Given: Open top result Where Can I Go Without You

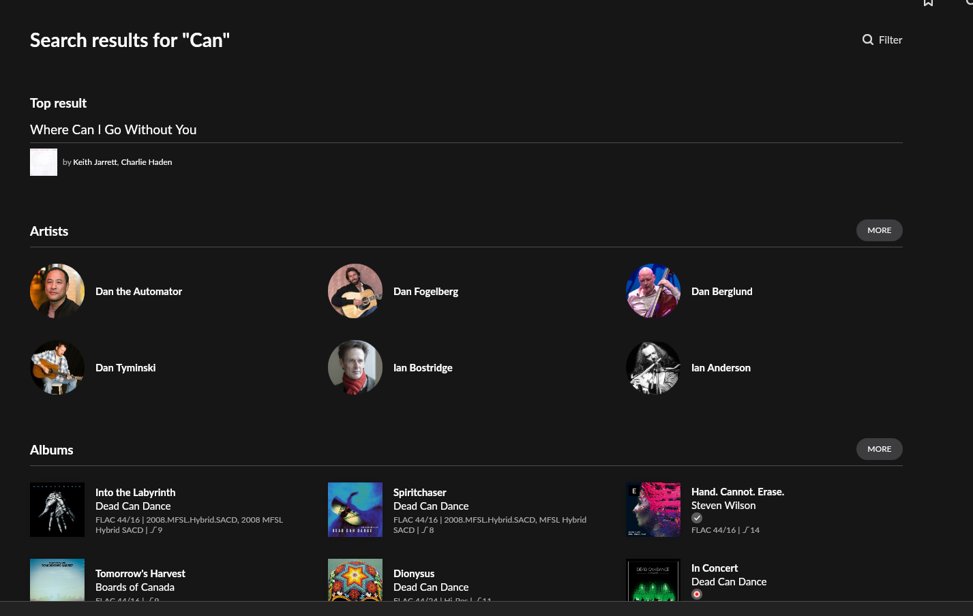Looking at the screenshot, I should pos(113,129).
